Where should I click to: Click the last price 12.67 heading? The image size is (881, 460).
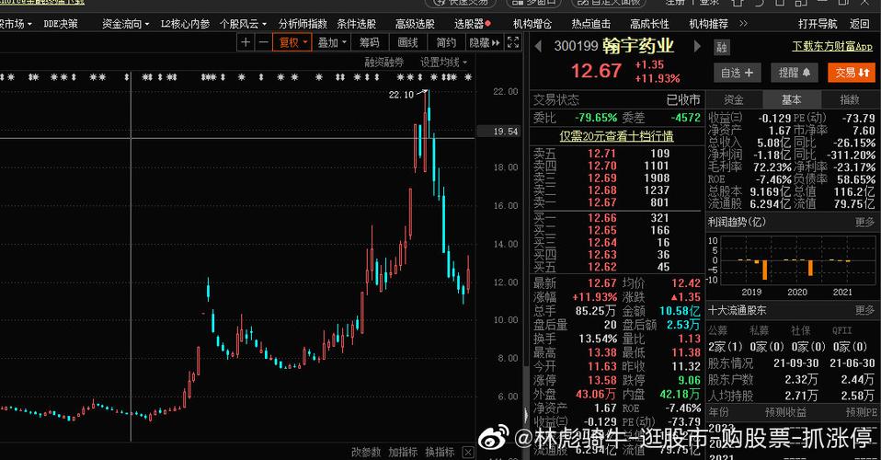(596, 71)
